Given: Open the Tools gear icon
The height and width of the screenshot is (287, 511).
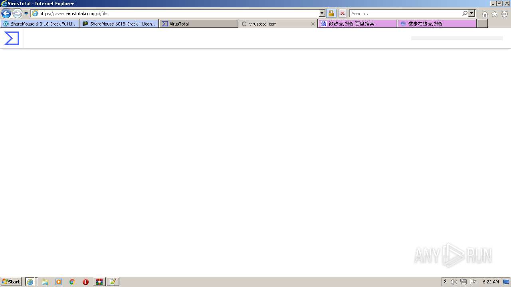Looking at the screenshot, I should coord(505,14).
